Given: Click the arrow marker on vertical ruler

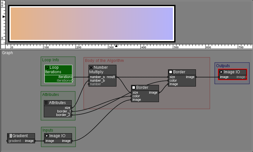Looking at the screenshot, I should 4,17.
